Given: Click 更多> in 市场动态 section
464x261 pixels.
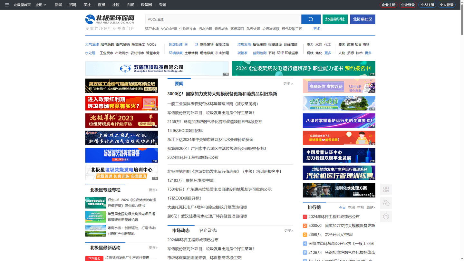Looking at the screenshot, I should [288, 230].
